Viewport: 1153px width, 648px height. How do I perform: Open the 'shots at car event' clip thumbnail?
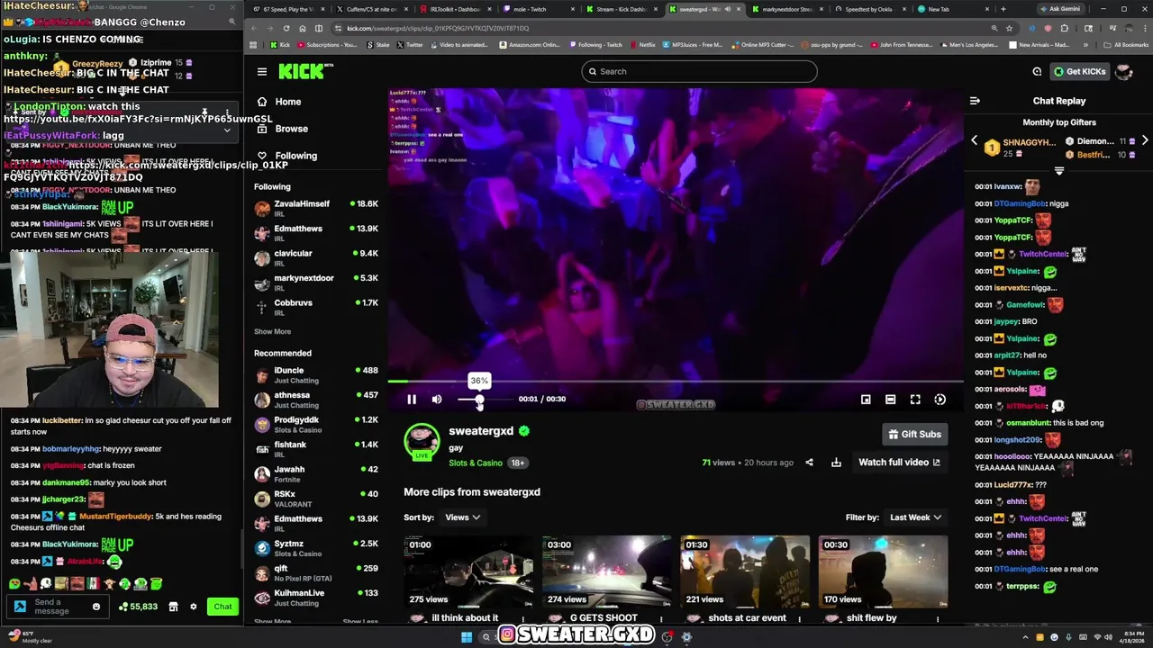click(745, 572)
